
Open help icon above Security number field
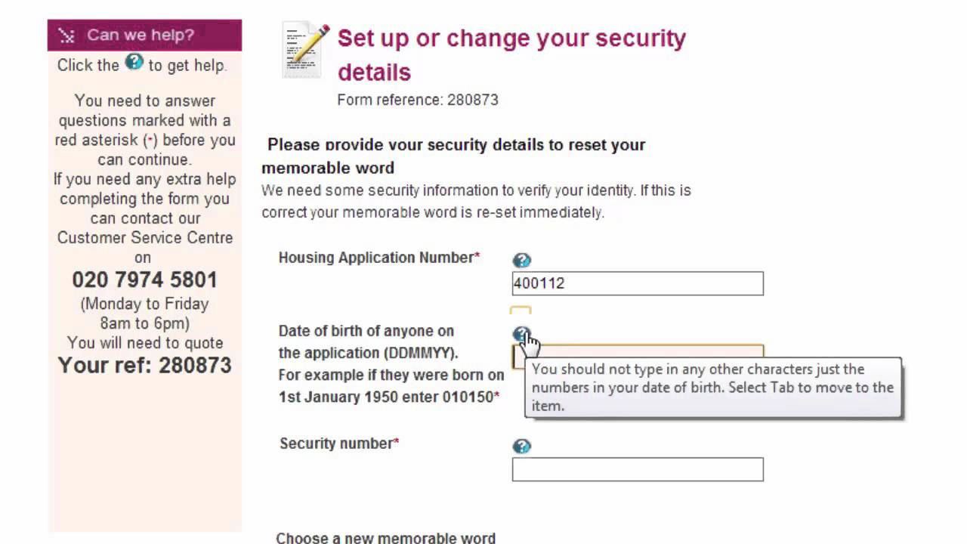[521, 446]
